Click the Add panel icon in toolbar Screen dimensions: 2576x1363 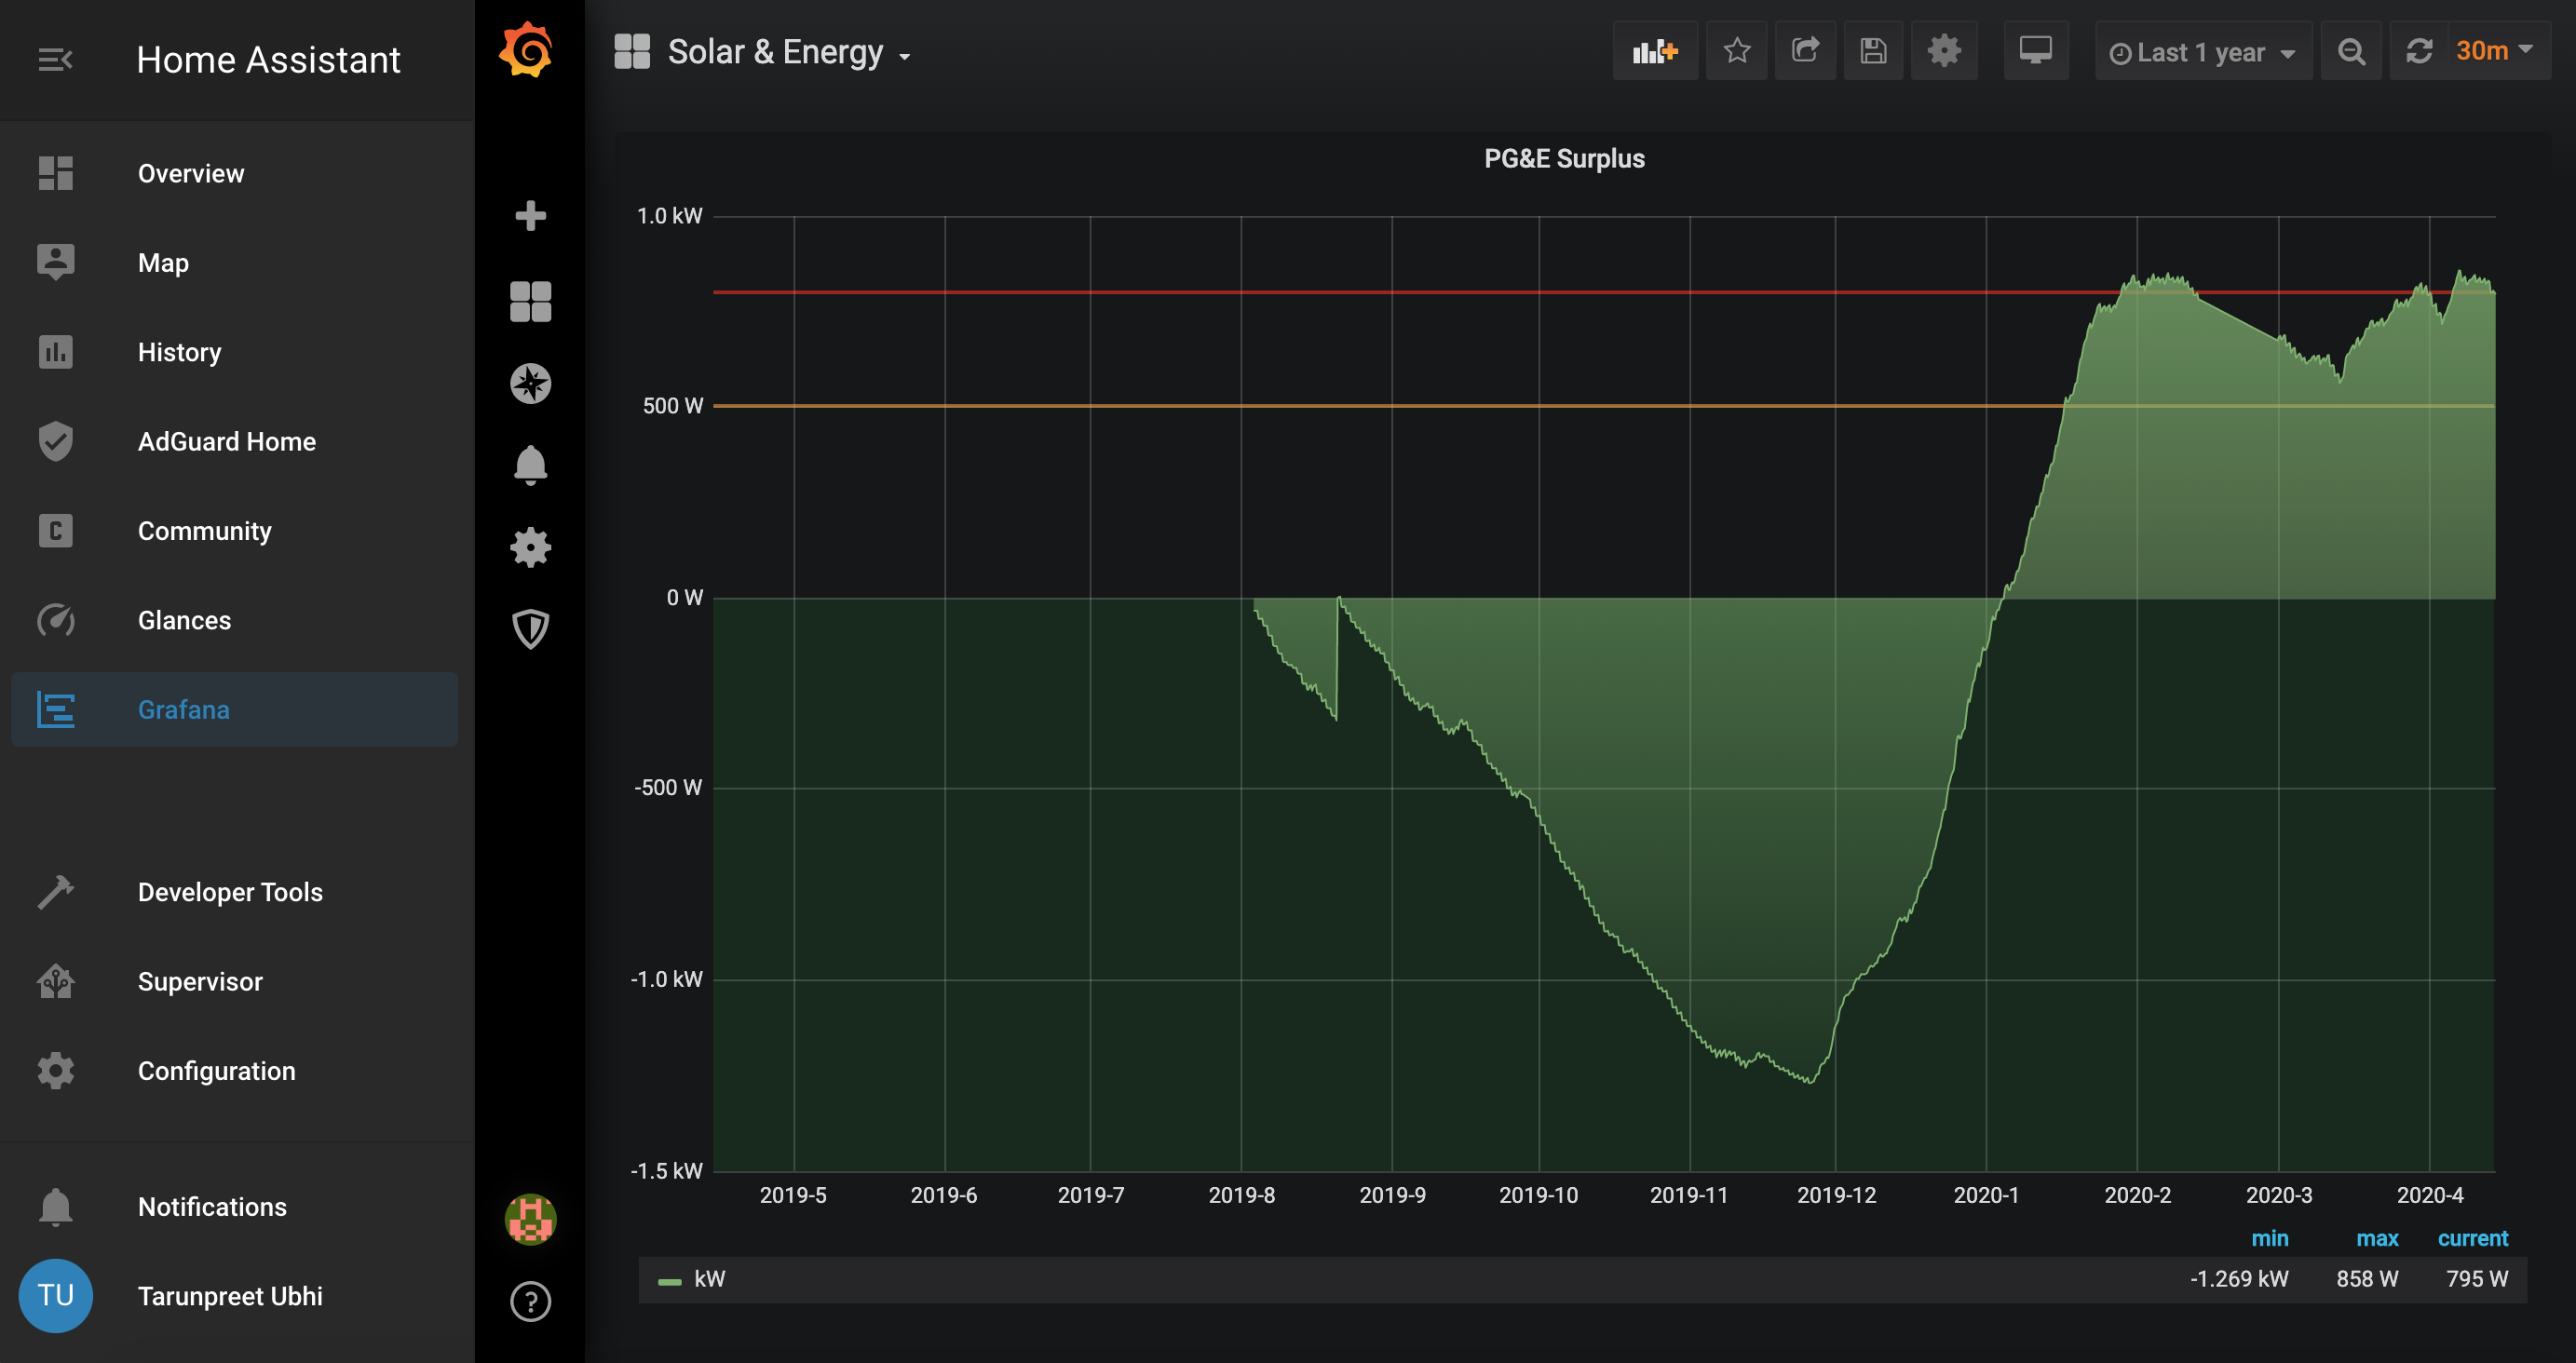point(1654,51)
